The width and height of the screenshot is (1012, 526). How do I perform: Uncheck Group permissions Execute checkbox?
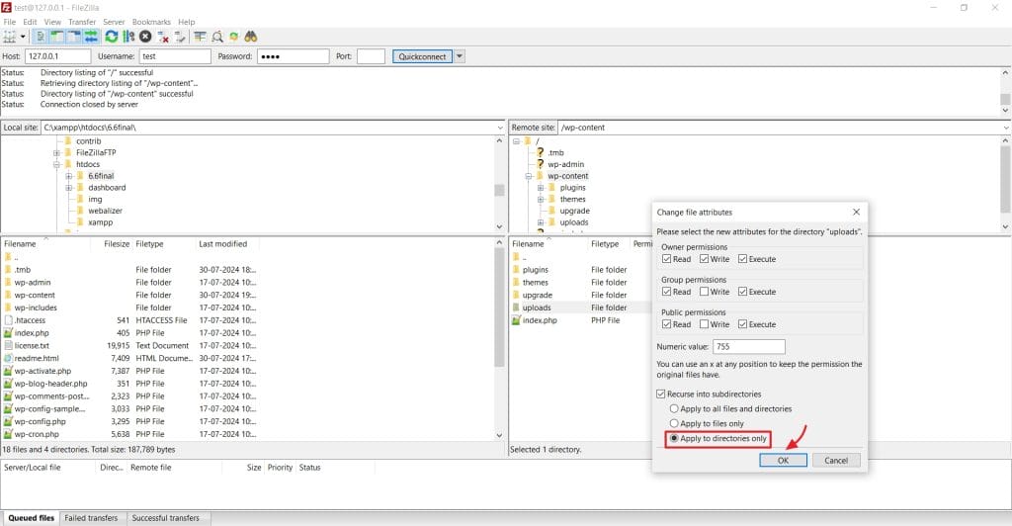pyautogui.click(x=742, y=292)
